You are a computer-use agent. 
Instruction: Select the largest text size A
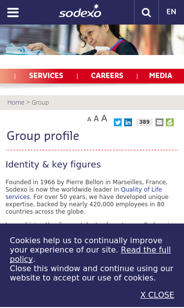pyautogui.click(x=104, y=118)
